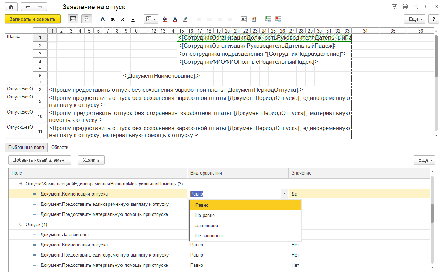Click Добавить новый элемент button
Viewport: 446px width, 280px height.
[x=40, y=160]
